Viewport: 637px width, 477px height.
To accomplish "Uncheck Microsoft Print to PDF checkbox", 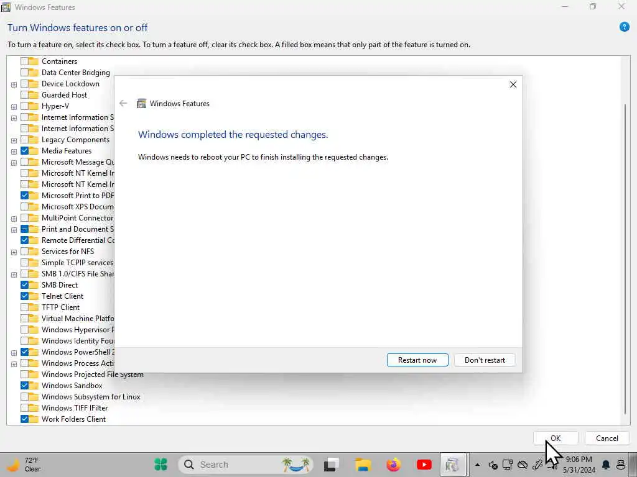I will [x=24, y=196].
